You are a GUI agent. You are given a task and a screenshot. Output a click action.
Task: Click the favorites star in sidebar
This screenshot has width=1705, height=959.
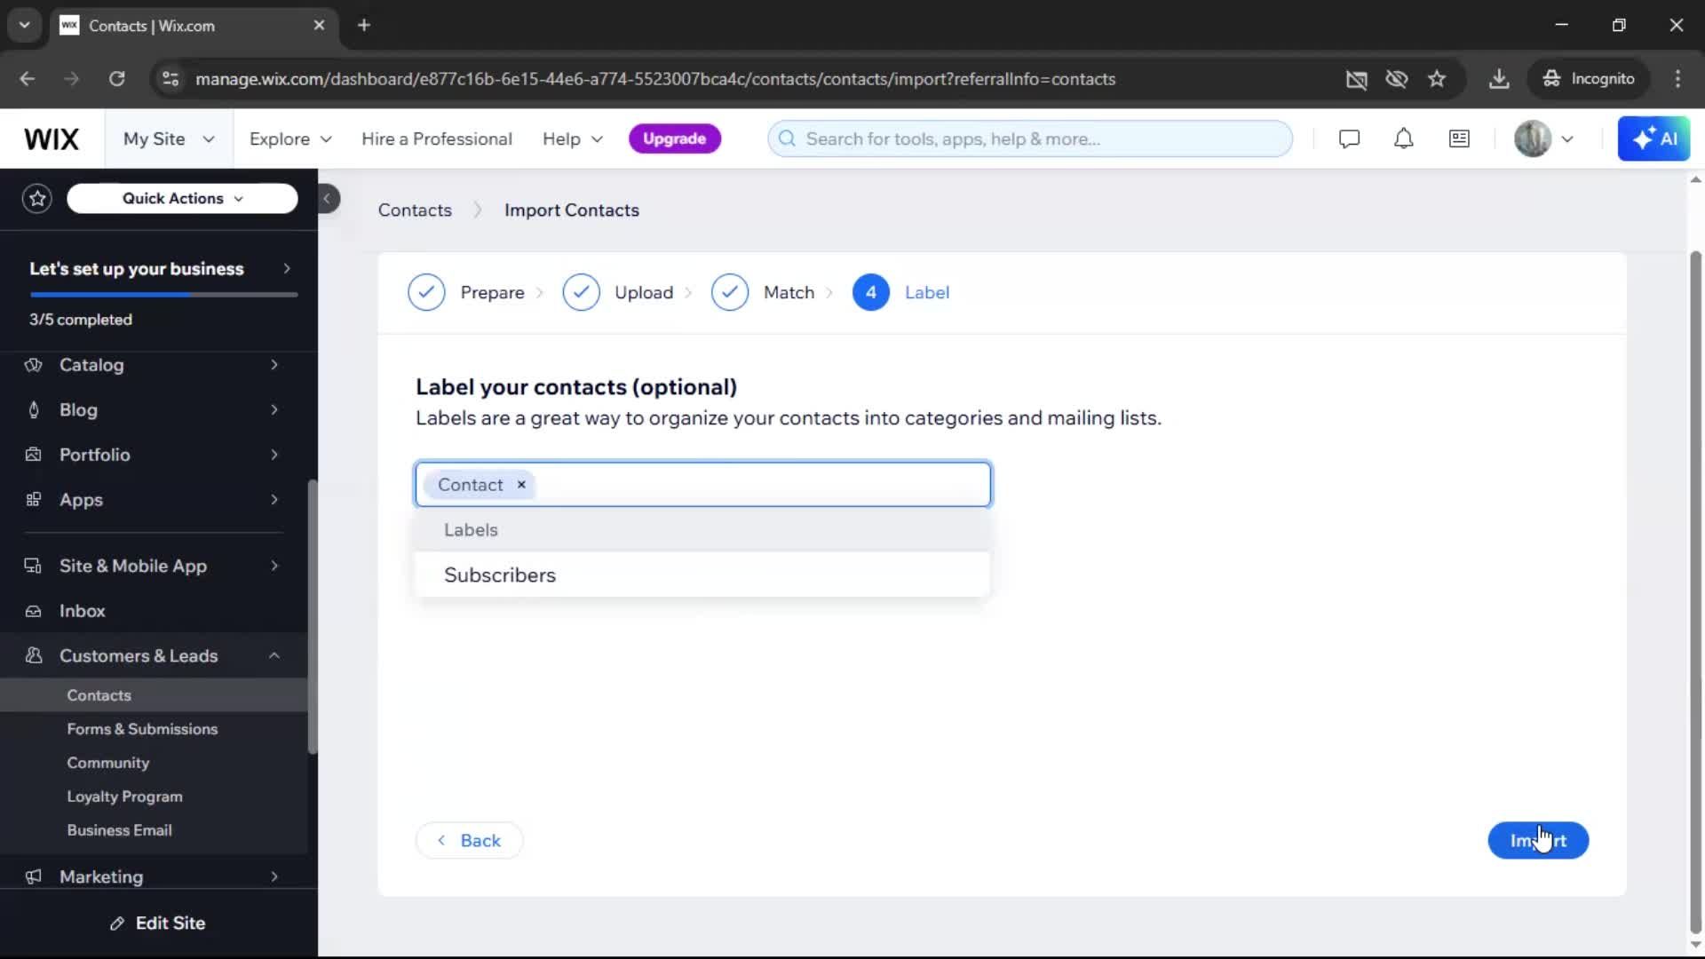pos(37,198)
